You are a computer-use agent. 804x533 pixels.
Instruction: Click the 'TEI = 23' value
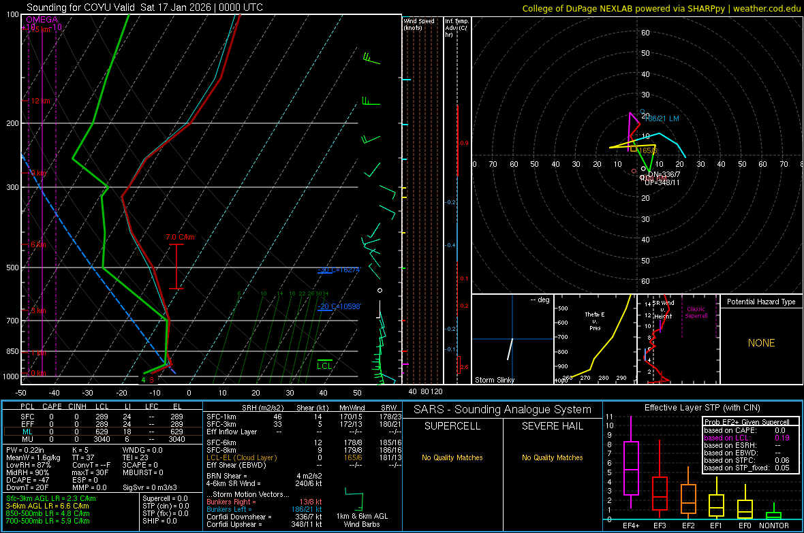(136, 457)
